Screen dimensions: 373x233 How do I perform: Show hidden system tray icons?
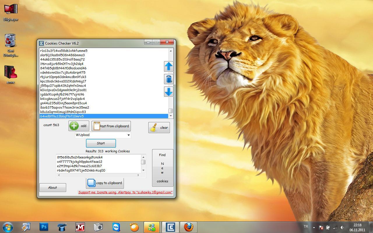pyautogui.click(x=314, y=227)
